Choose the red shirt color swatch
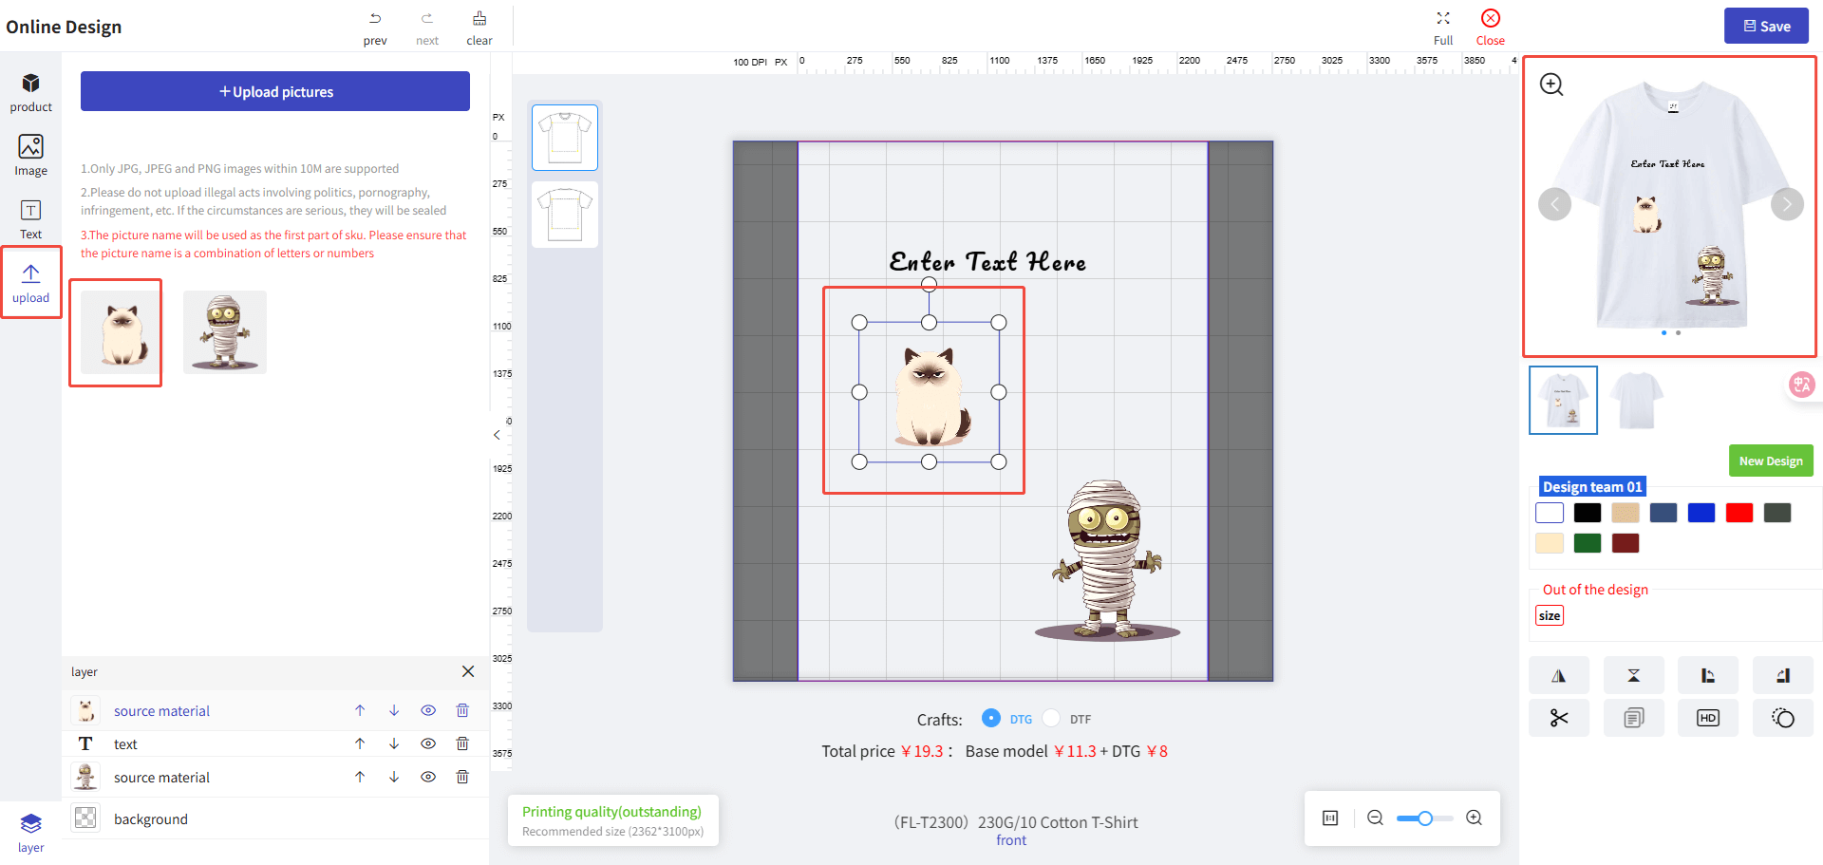The image size is (1823, 865). pyautogui.click(x=1738, y=513)
